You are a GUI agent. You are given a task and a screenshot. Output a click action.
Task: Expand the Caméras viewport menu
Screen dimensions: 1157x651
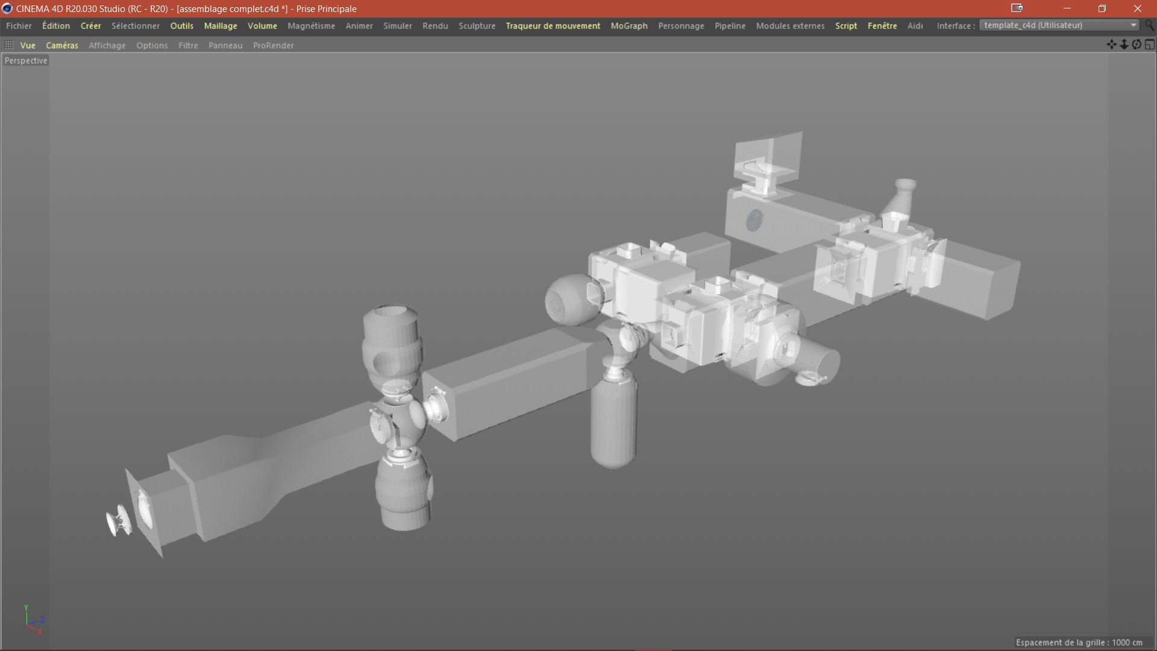point(62,45)
